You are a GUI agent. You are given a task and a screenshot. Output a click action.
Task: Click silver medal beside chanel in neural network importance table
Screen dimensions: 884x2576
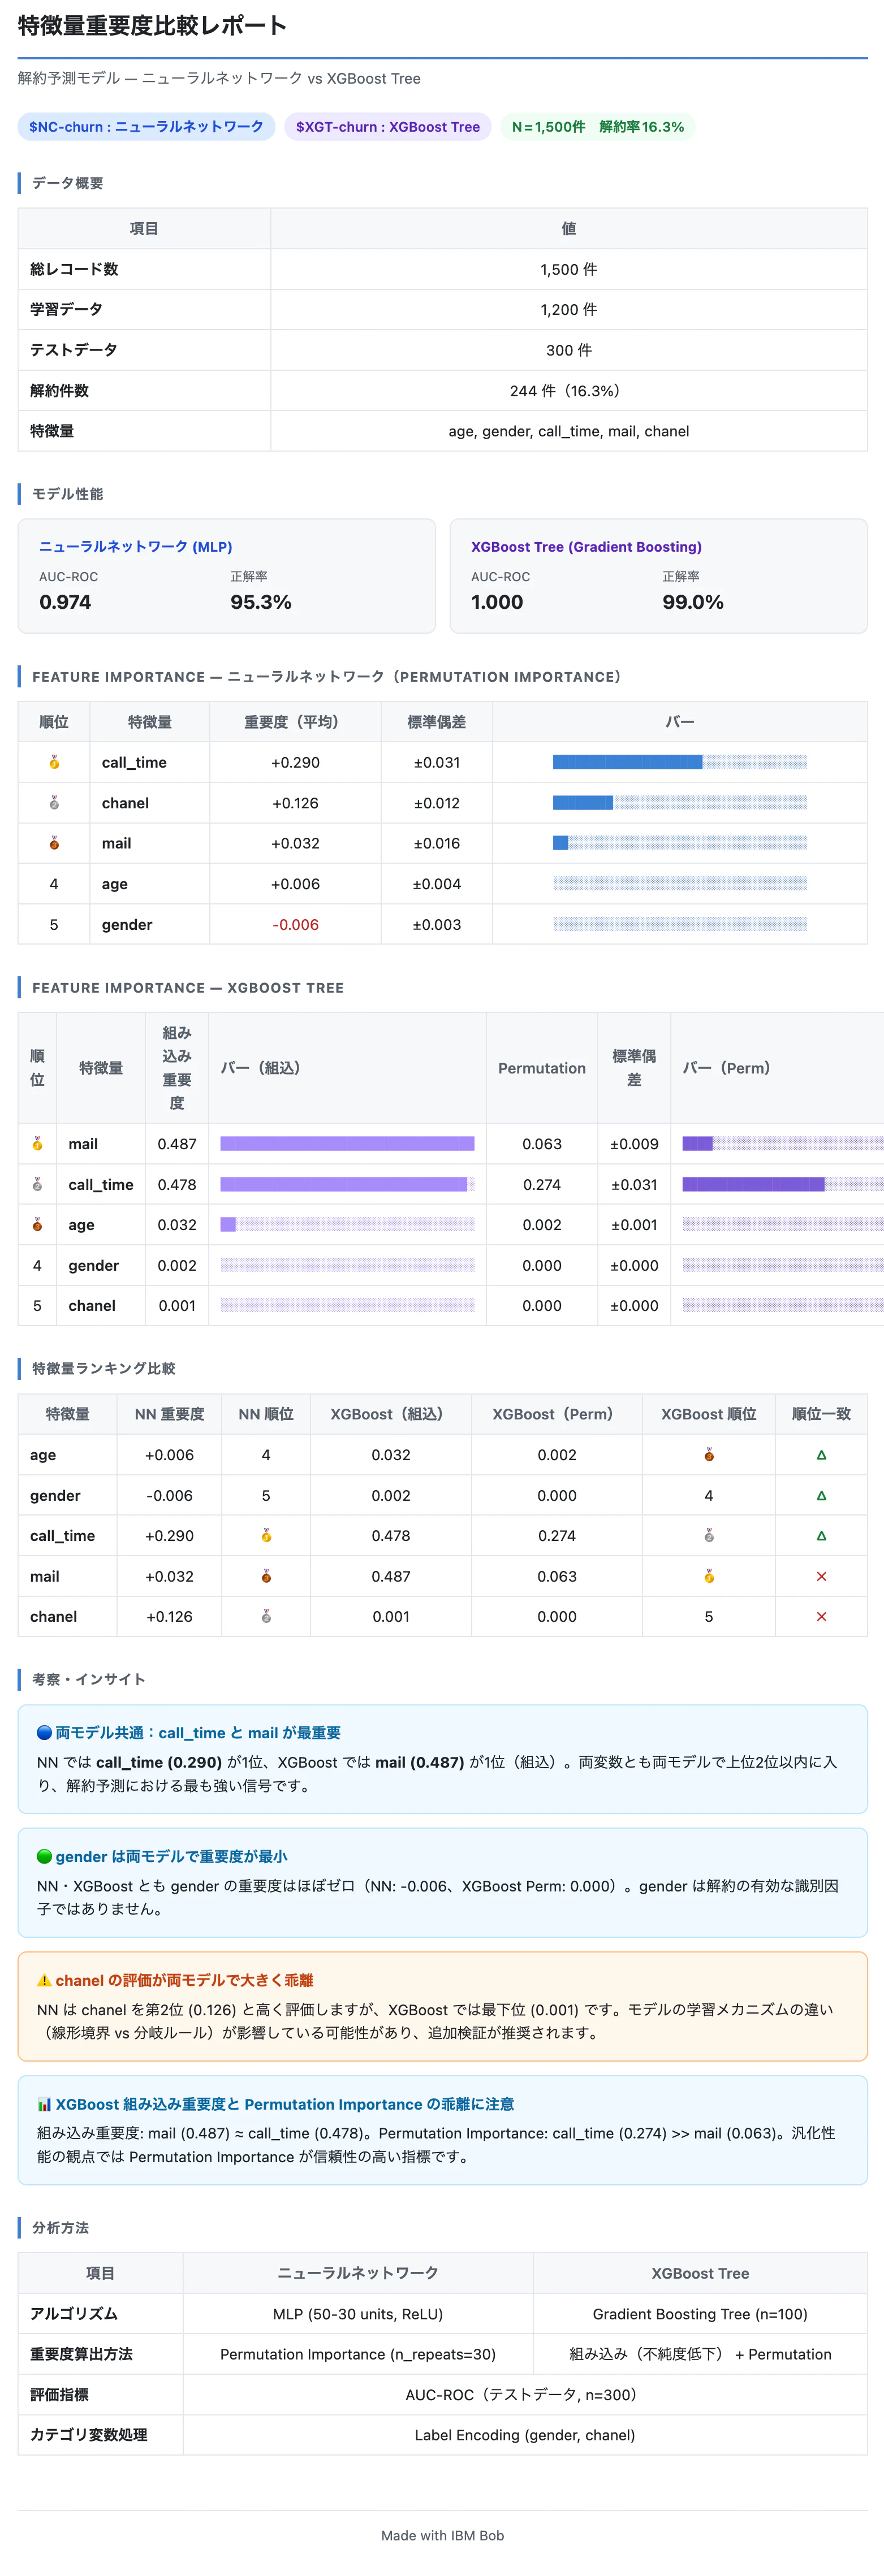[54, 803]
